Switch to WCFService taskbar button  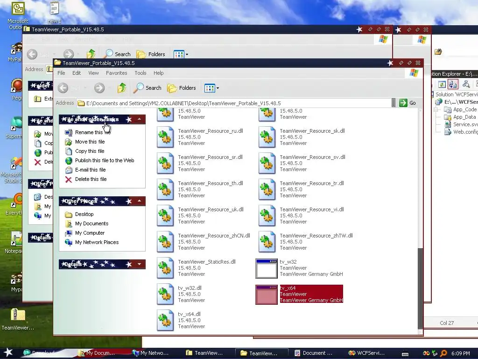tap(366, 353)
